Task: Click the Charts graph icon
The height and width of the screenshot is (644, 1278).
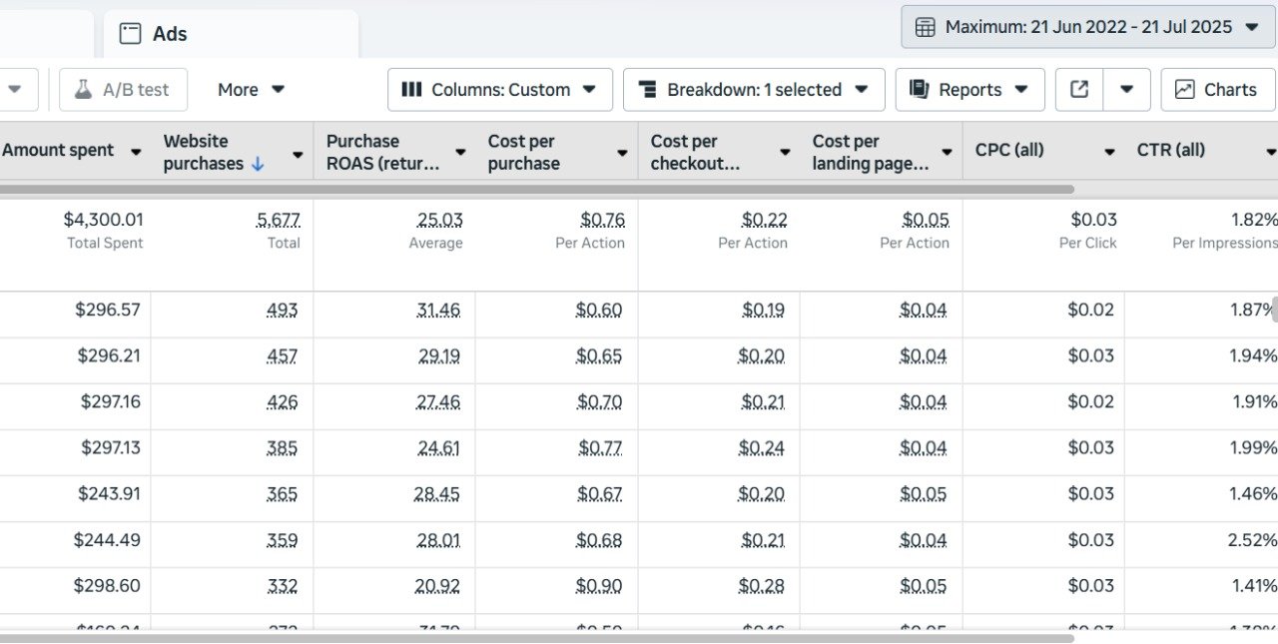Action: click(x=1184, y=90)
